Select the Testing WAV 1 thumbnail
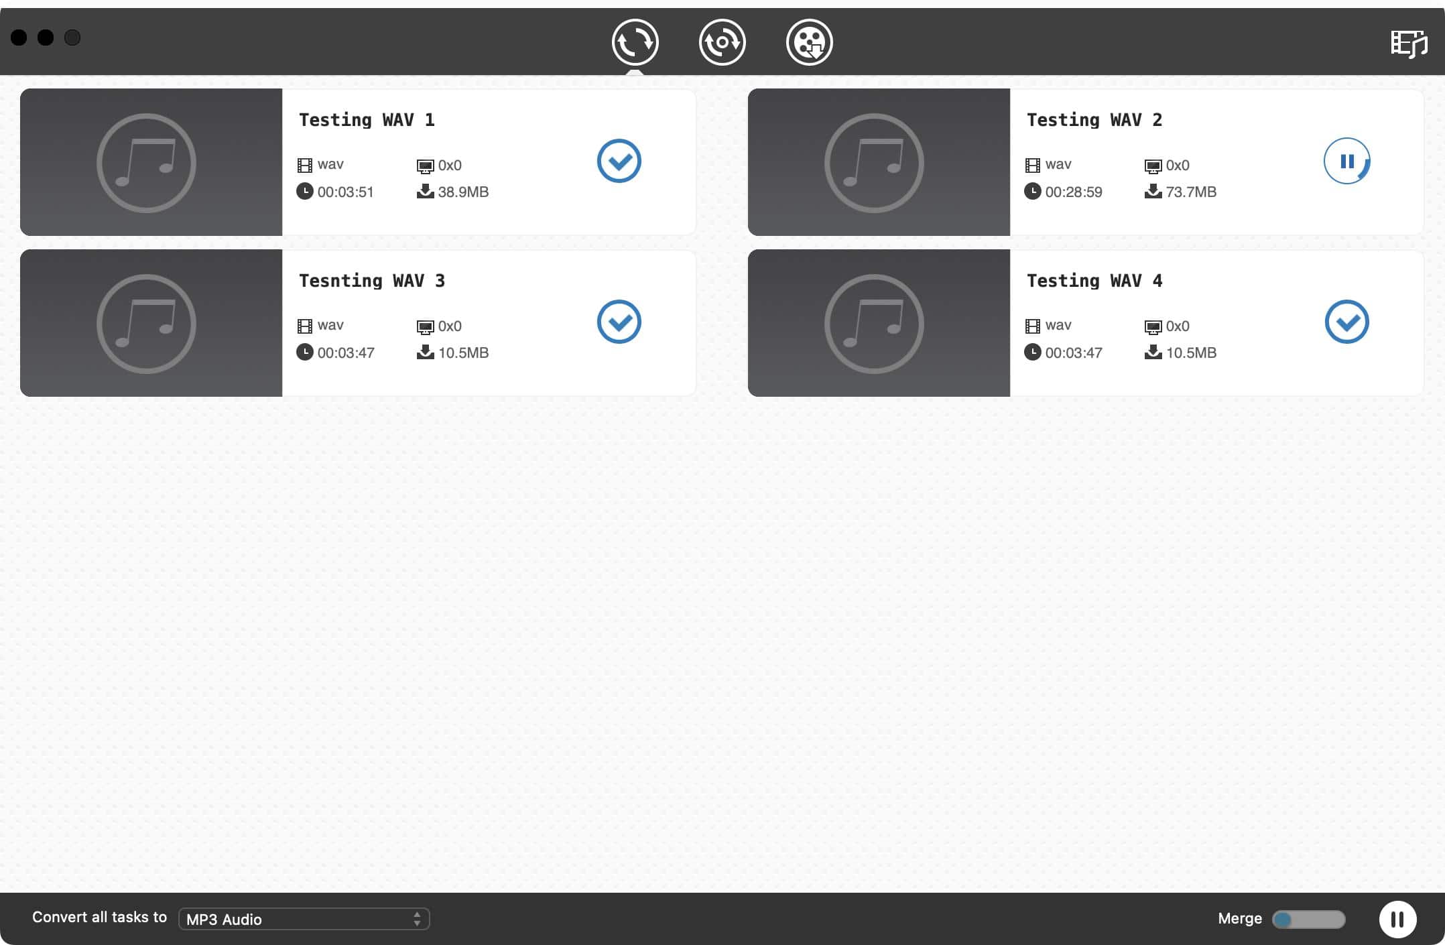This screenshot has width=1445, height=945. (x=151, y=162)
